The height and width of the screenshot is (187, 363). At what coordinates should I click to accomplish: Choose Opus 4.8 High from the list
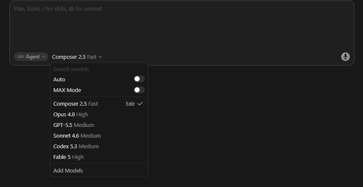tap(99, 115)
